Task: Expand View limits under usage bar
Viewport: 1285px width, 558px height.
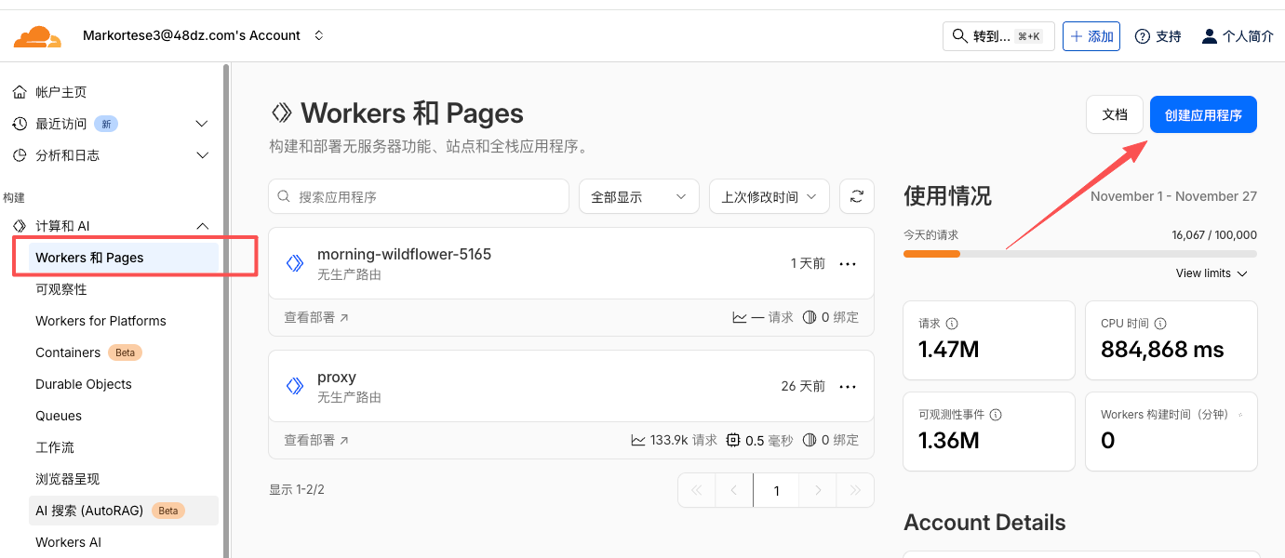Action: (1211, 273)
